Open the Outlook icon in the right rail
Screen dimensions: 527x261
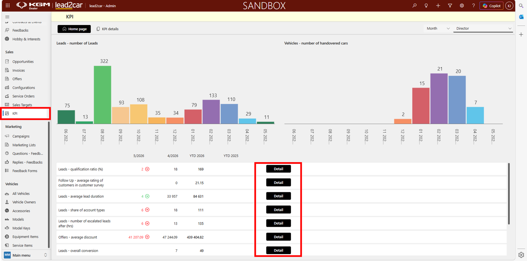click(x=521, y=17)
